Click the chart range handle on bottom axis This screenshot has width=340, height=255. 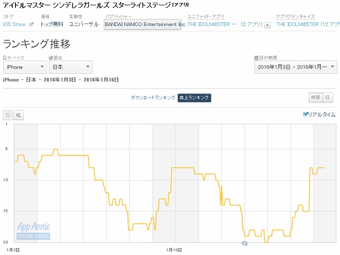coord(244,243)
